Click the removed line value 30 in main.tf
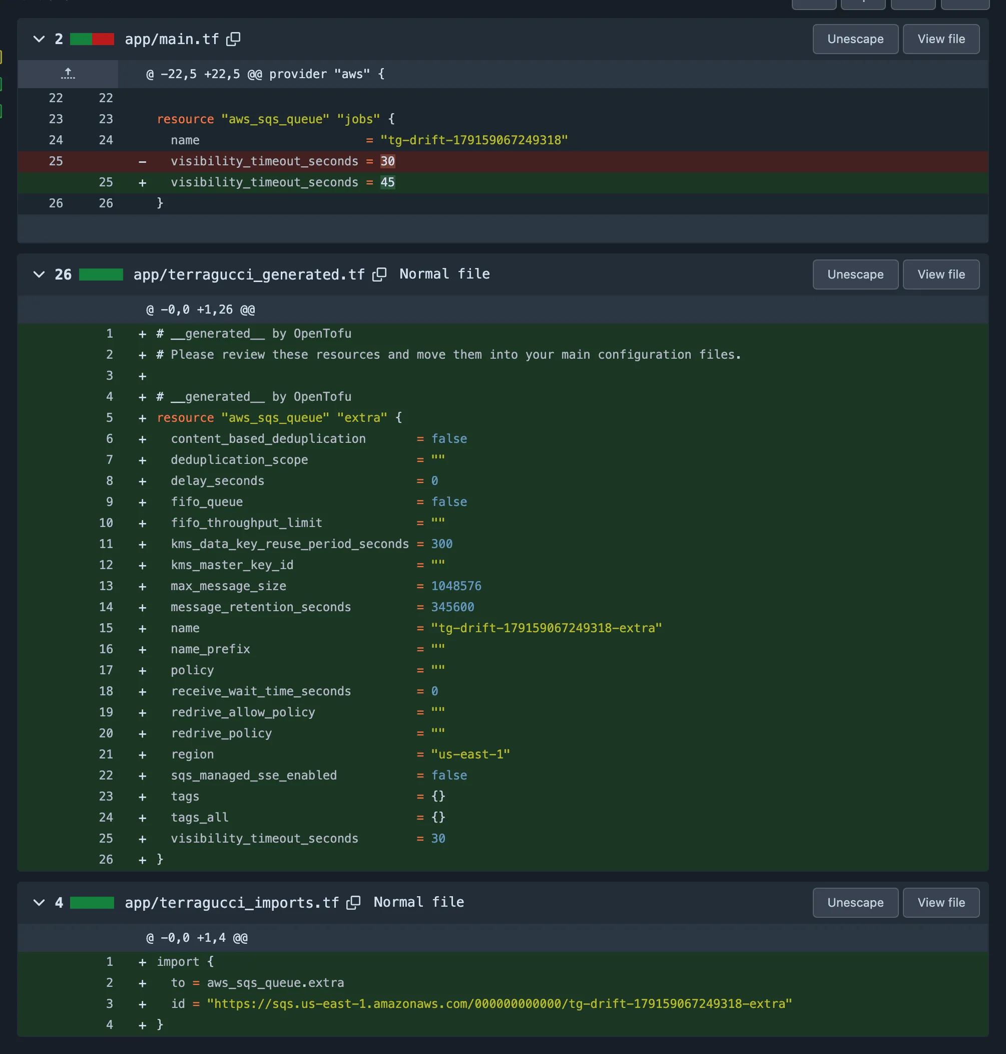 tap(388, 161)
